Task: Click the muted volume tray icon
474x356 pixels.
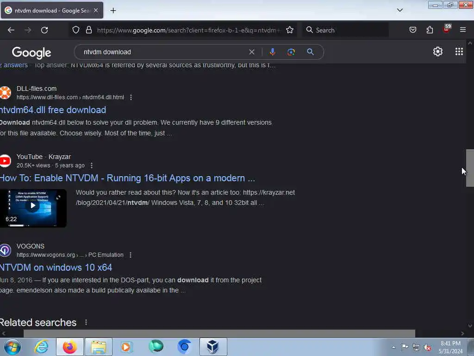Action: tap(427, 347)
